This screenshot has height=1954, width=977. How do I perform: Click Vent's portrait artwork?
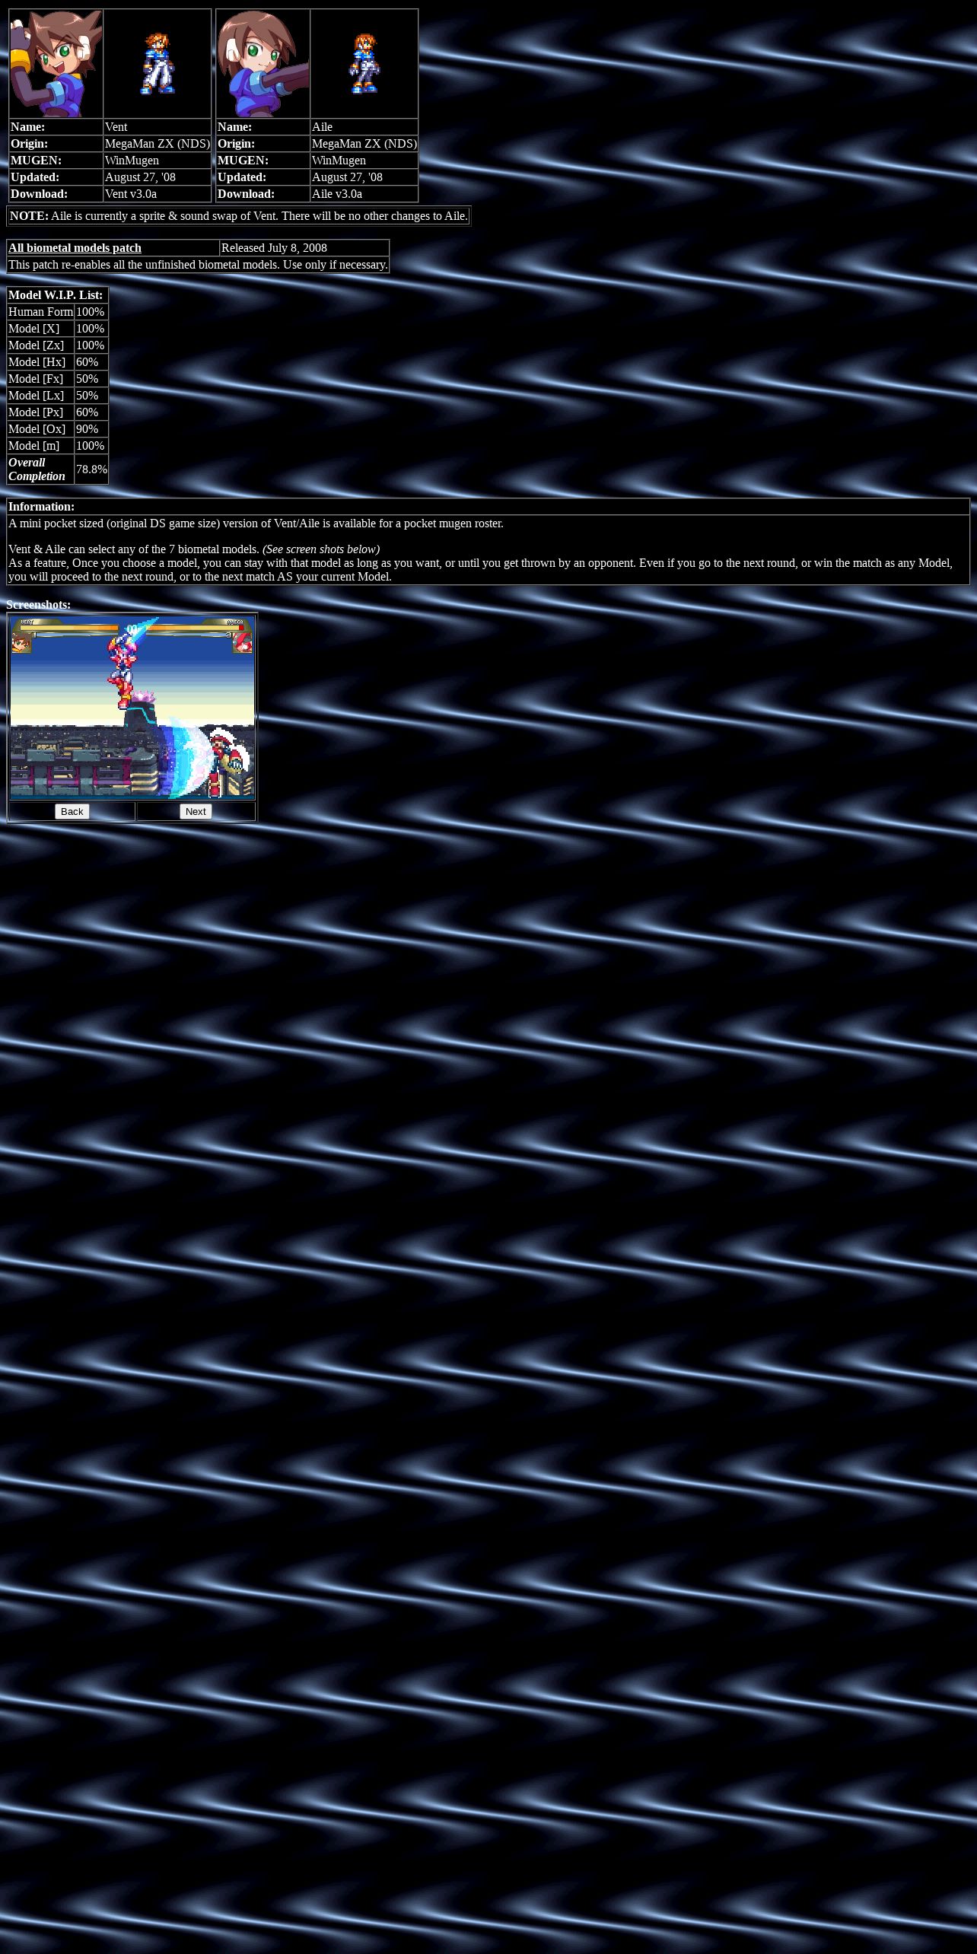[x=56, y=64]
